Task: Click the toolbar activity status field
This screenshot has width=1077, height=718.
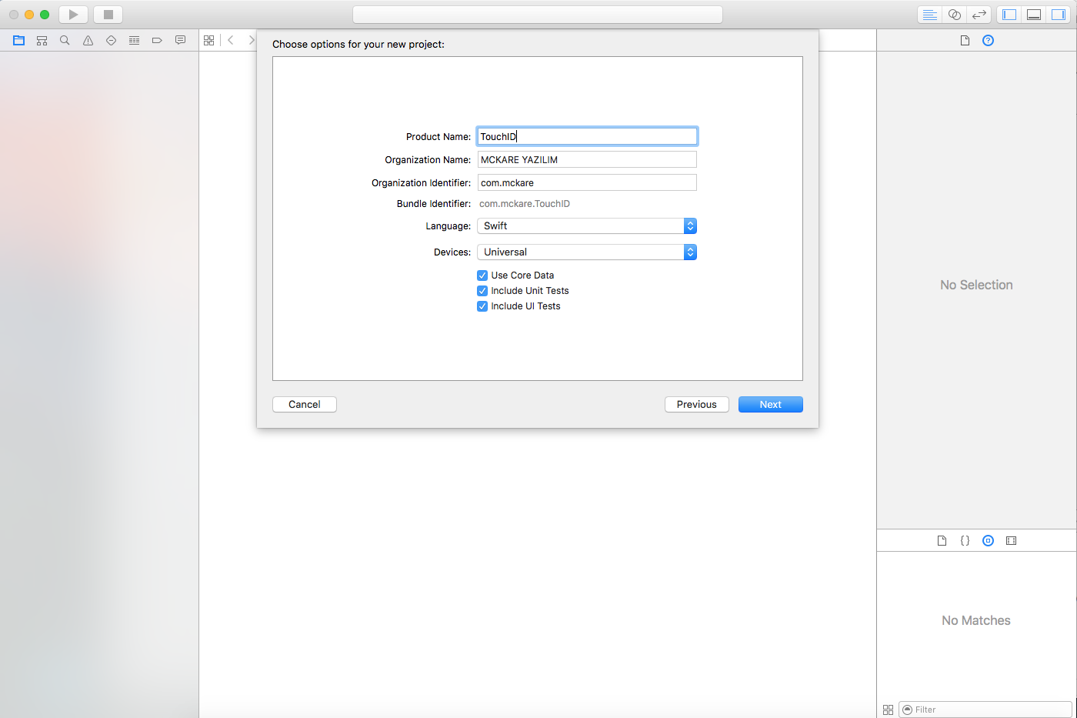Action: pos(538,15)
